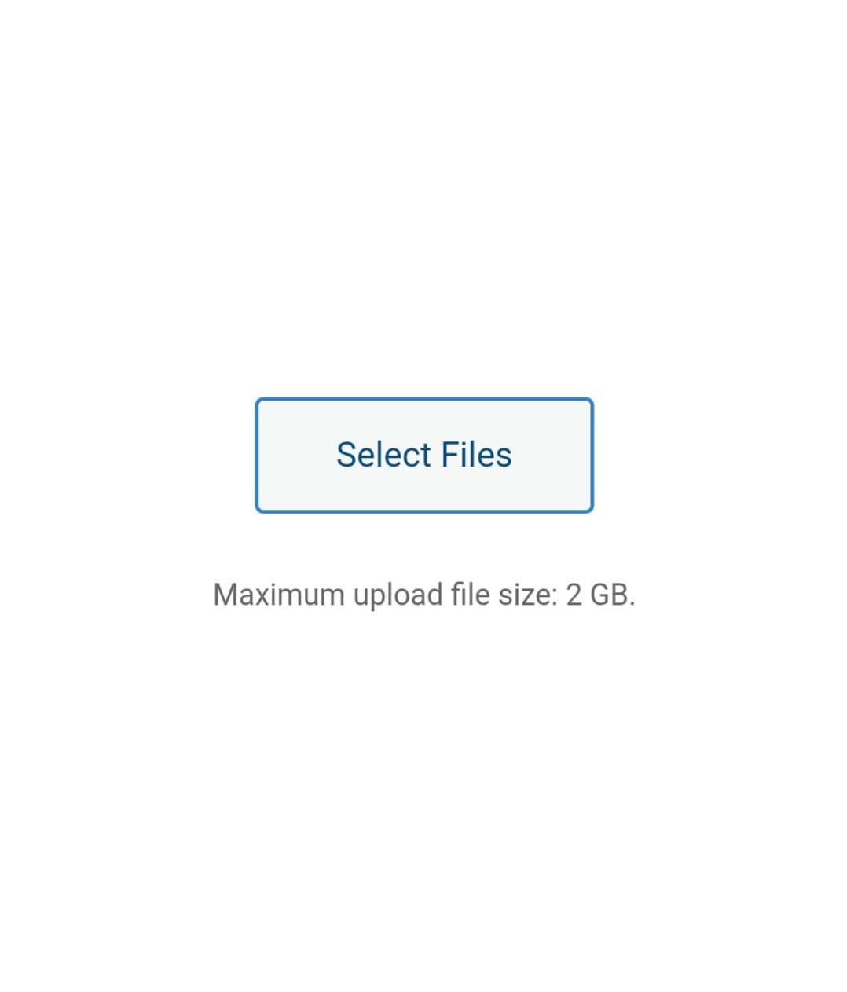The width and height of the screenshot is (847, 992).
Task: Use Select Files to add new media
Action: pos(424,456)
